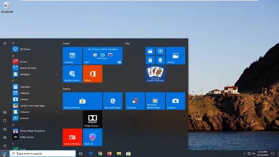Open network status tray icon
Image resolution: width=279 pixels, height=157 pixels.
coord(249,154)
